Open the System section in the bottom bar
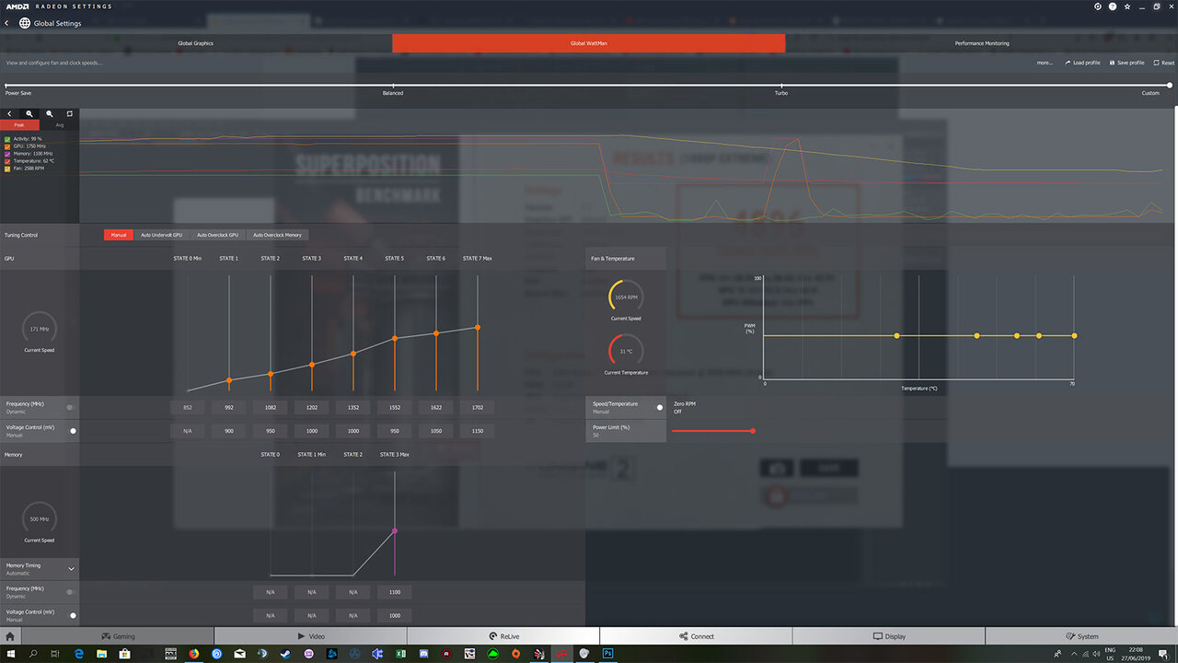This screenshot has height=663, width=1178. [x=1081, y=636]
